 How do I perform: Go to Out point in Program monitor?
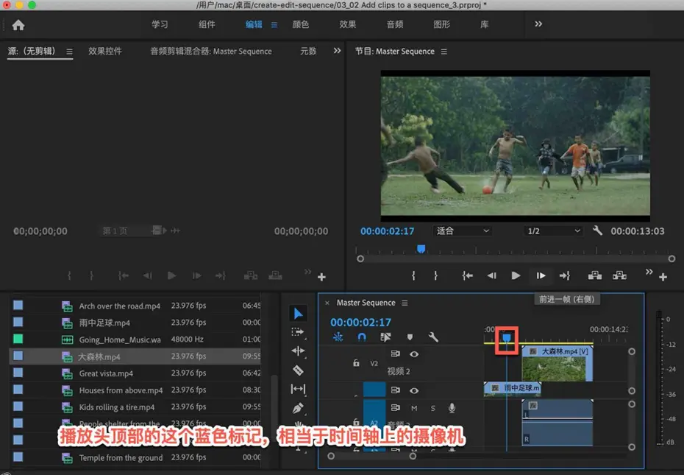(x=565, y=275)
